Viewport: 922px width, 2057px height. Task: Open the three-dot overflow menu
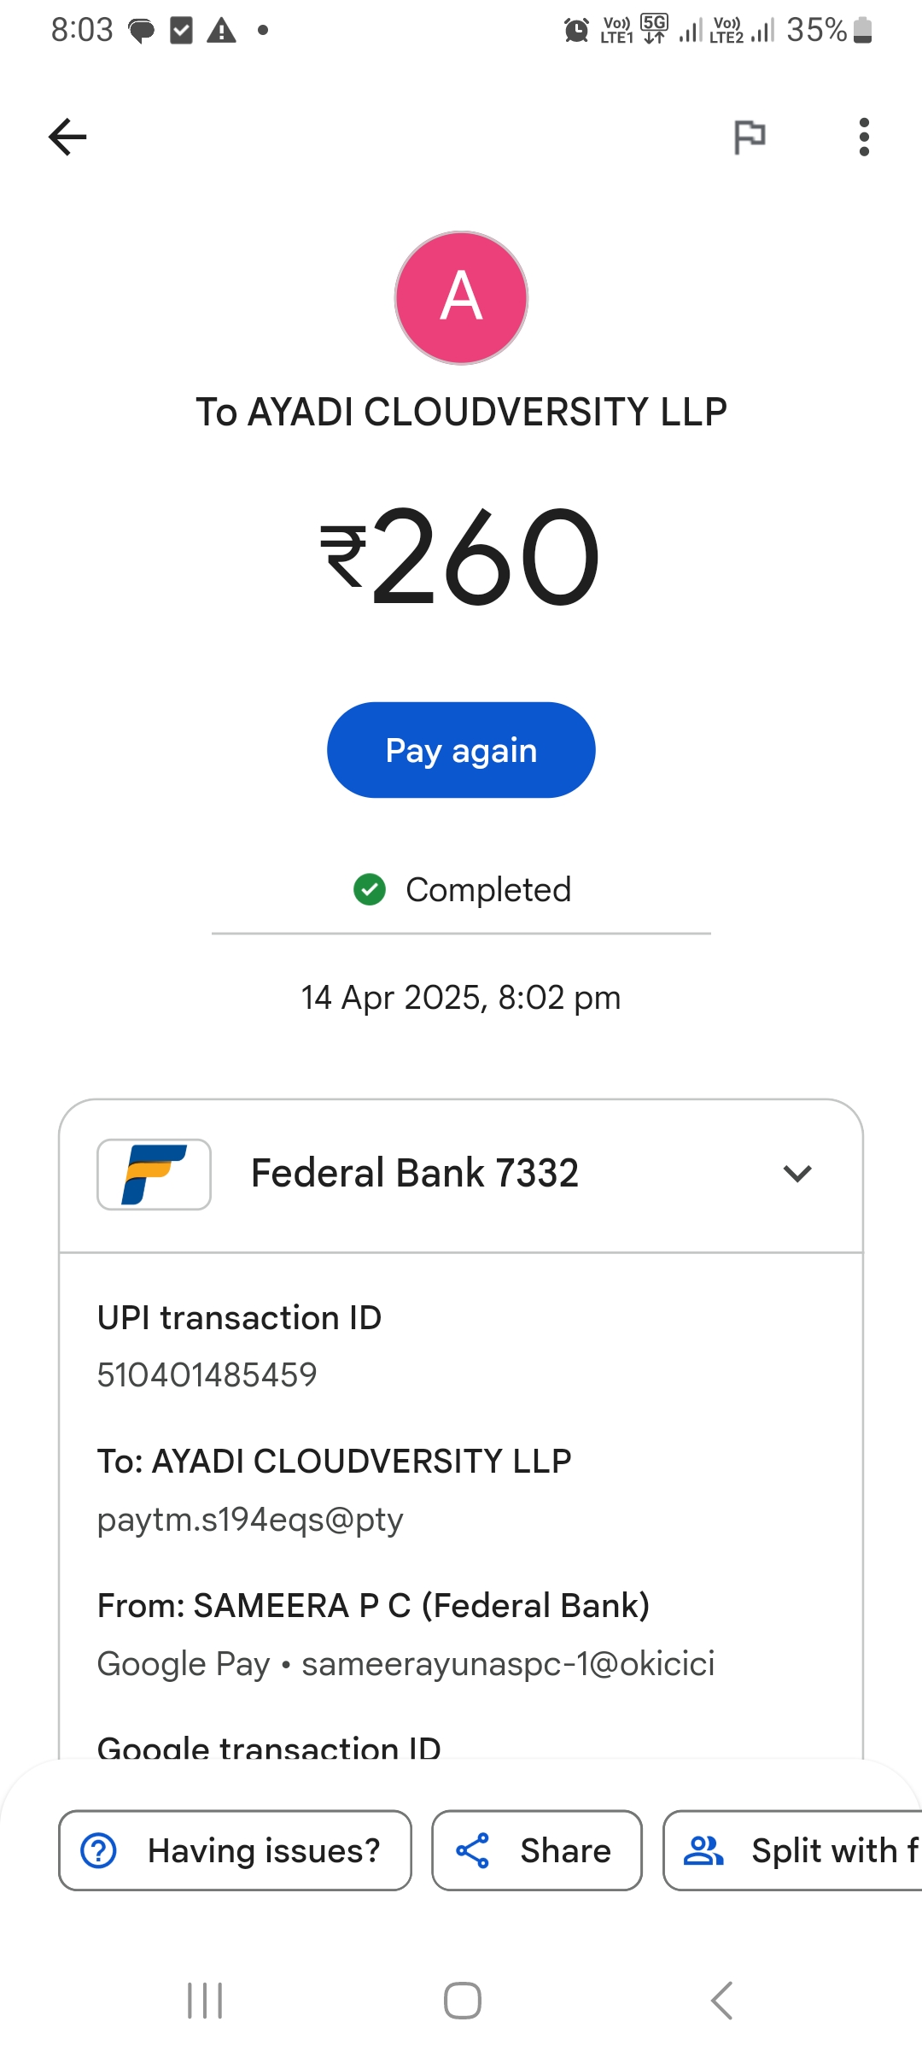(864, 137)
